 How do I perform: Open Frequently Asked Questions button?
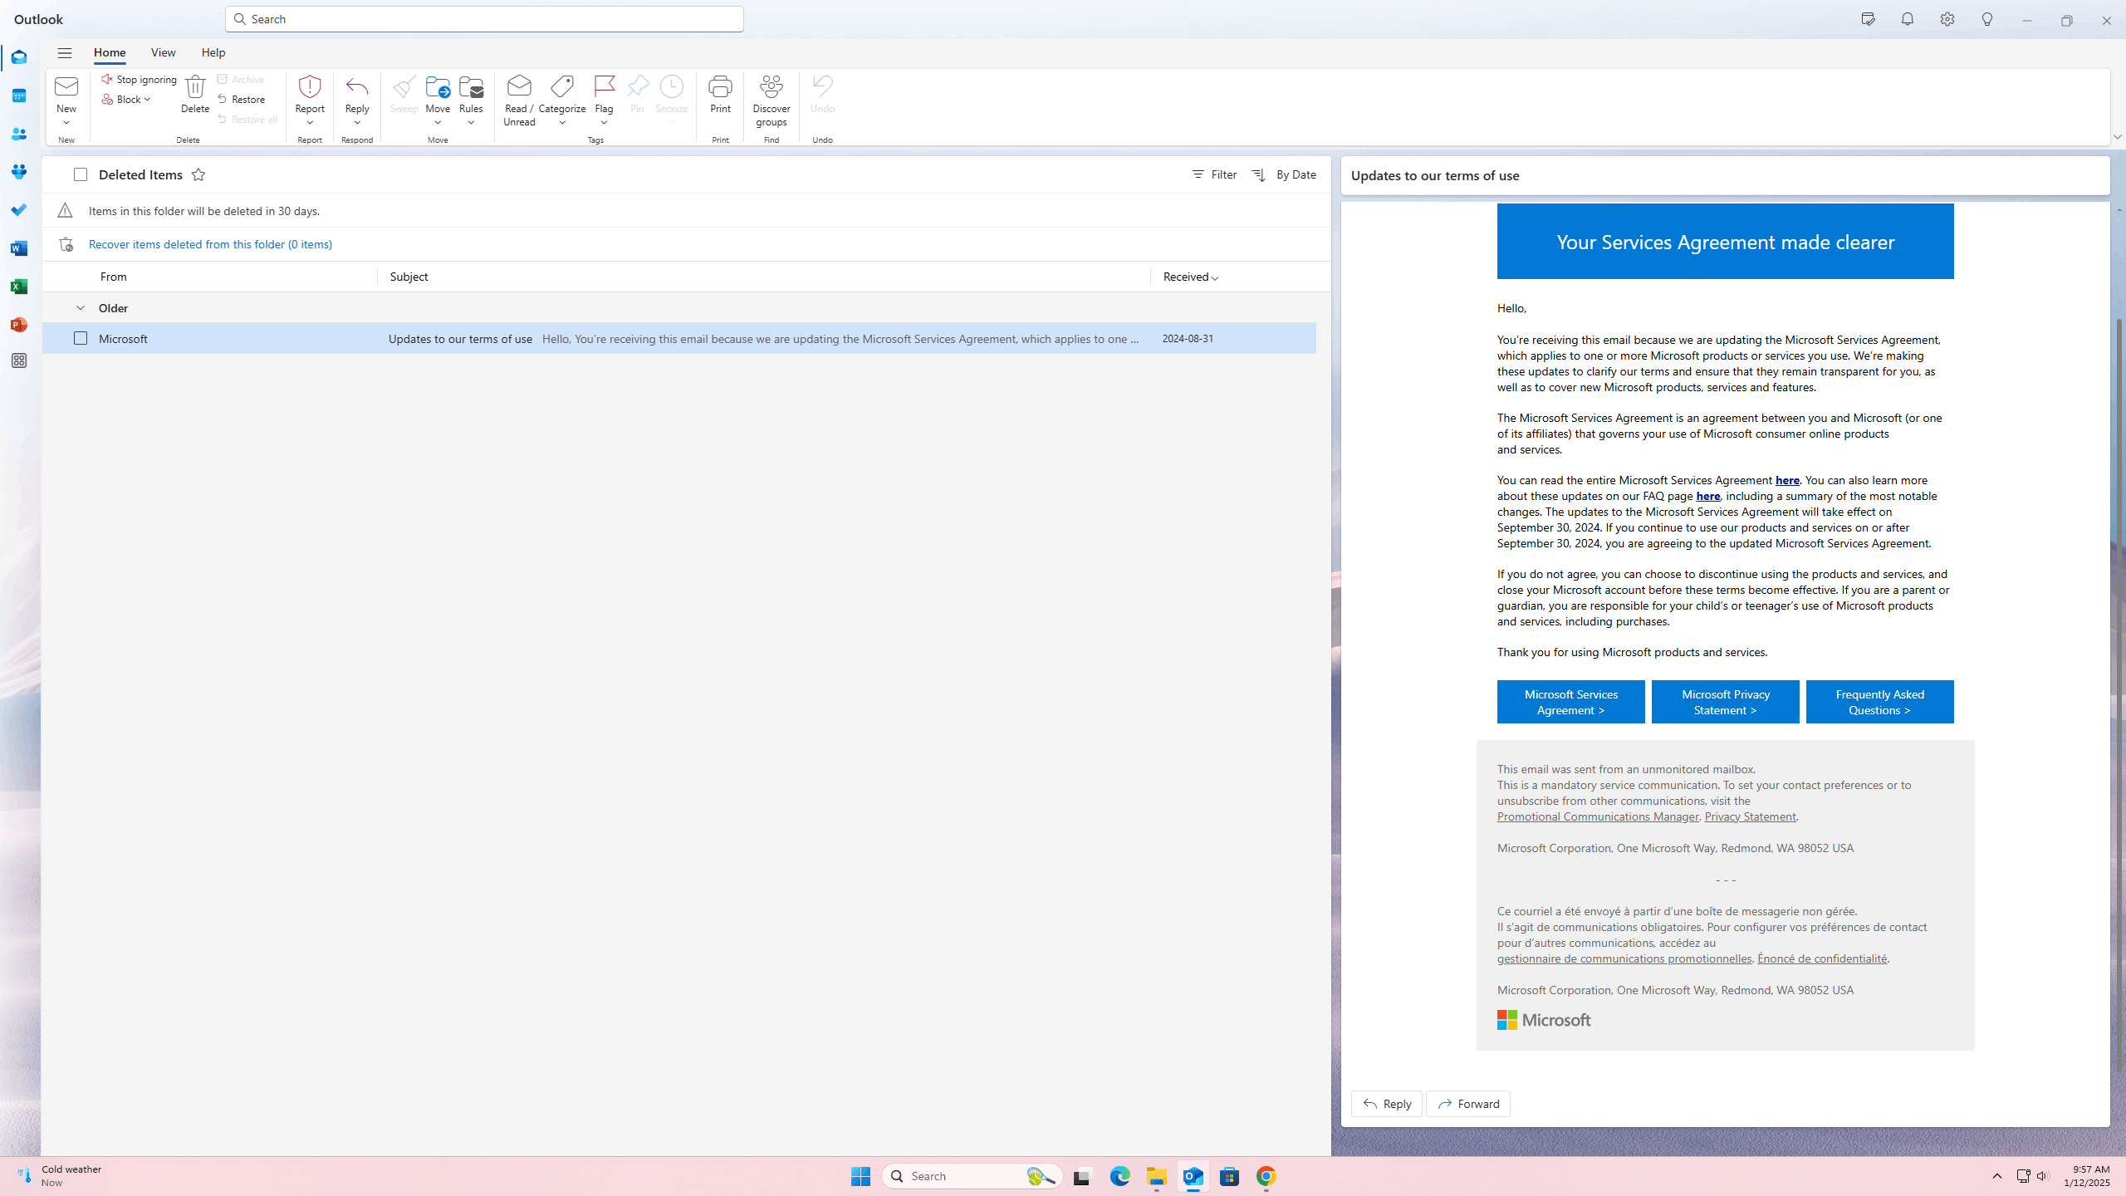(1880, 702)
